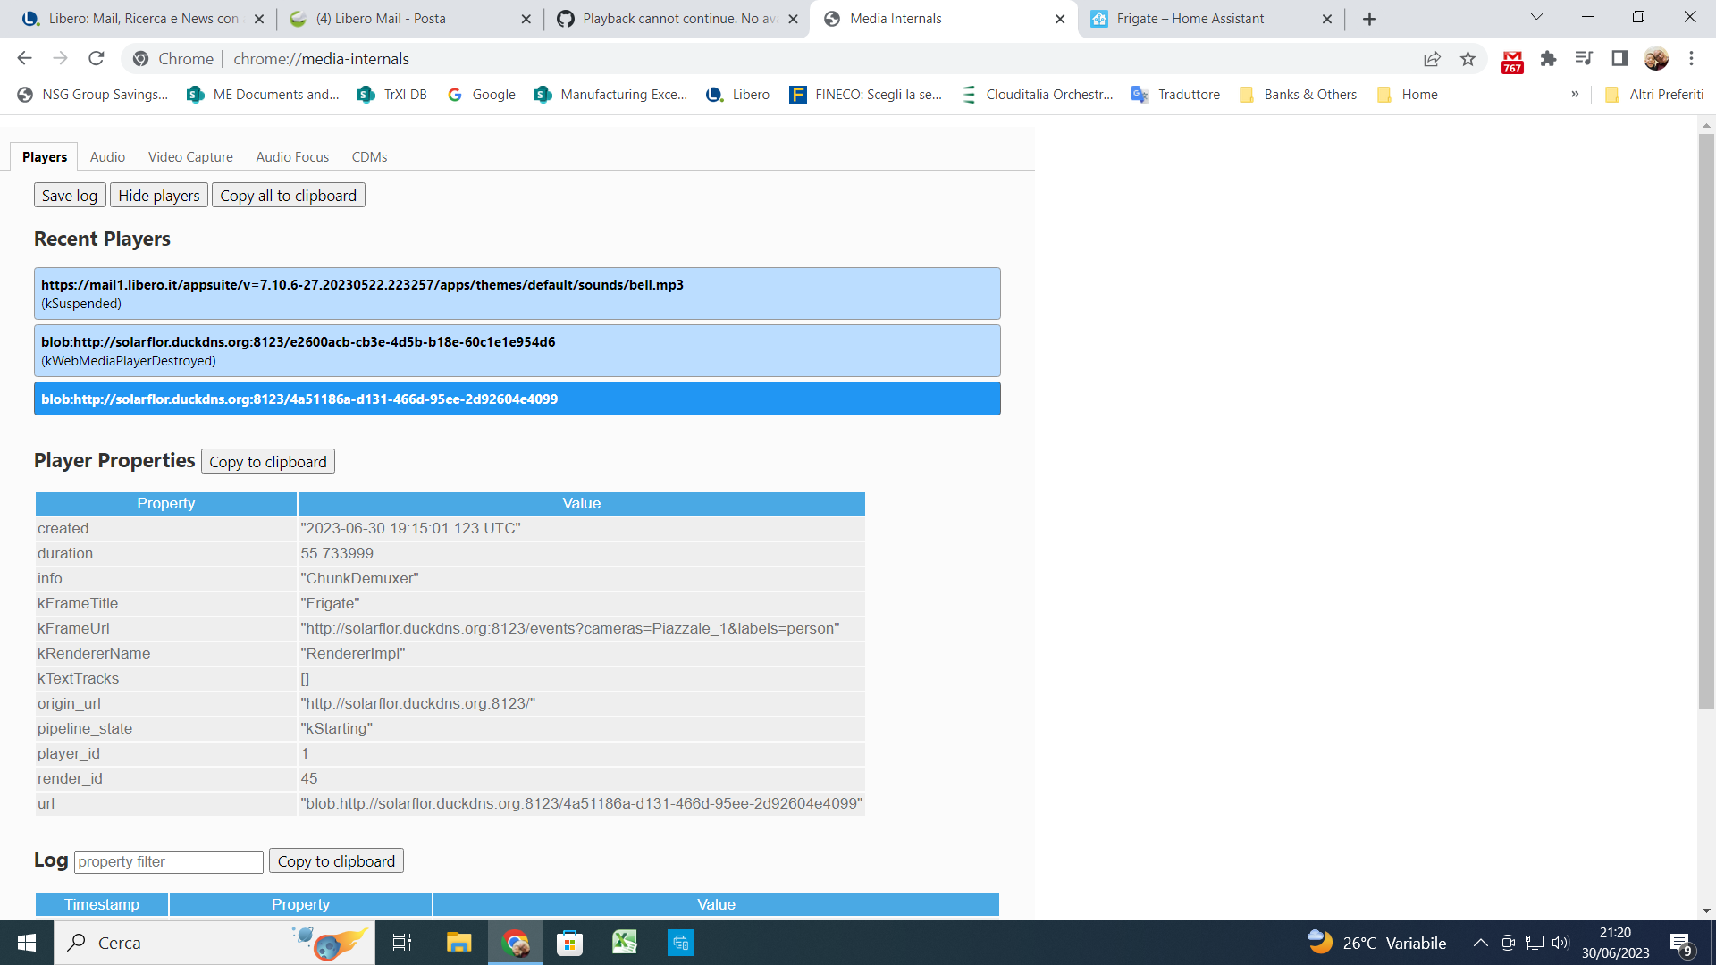The width and height of the screenshot is (1716, 965).
Task: Focus the property filter field
Action: tap(168, 861)
